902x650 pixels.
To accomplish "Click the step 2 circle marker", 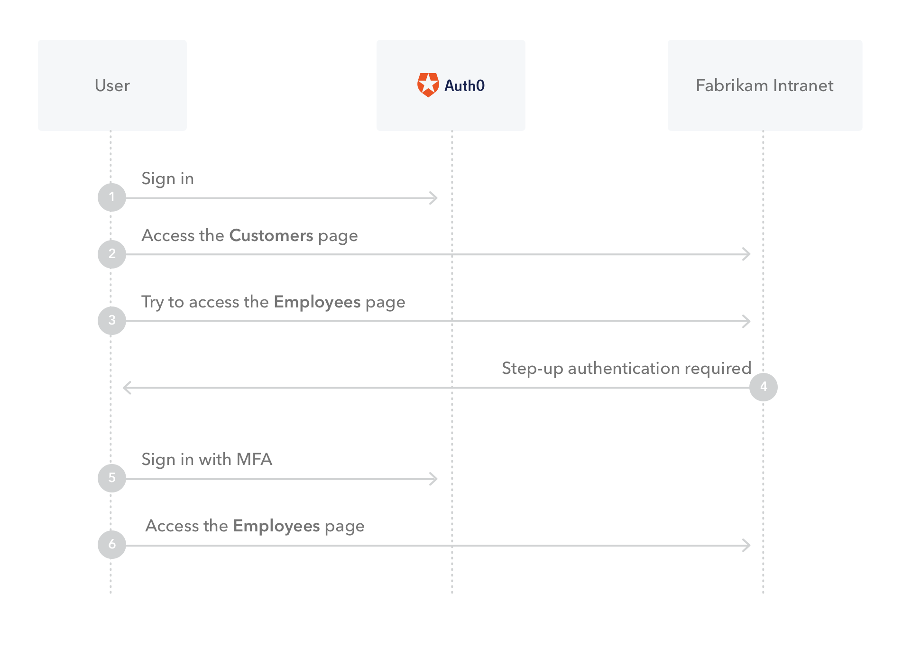I will pyautogui.click(x=112, y=254).
